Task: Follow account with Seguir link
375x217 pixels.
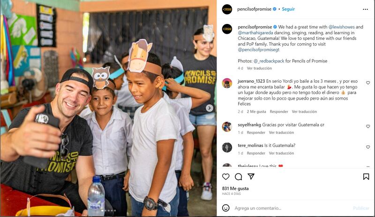Action: coord(288,9)
